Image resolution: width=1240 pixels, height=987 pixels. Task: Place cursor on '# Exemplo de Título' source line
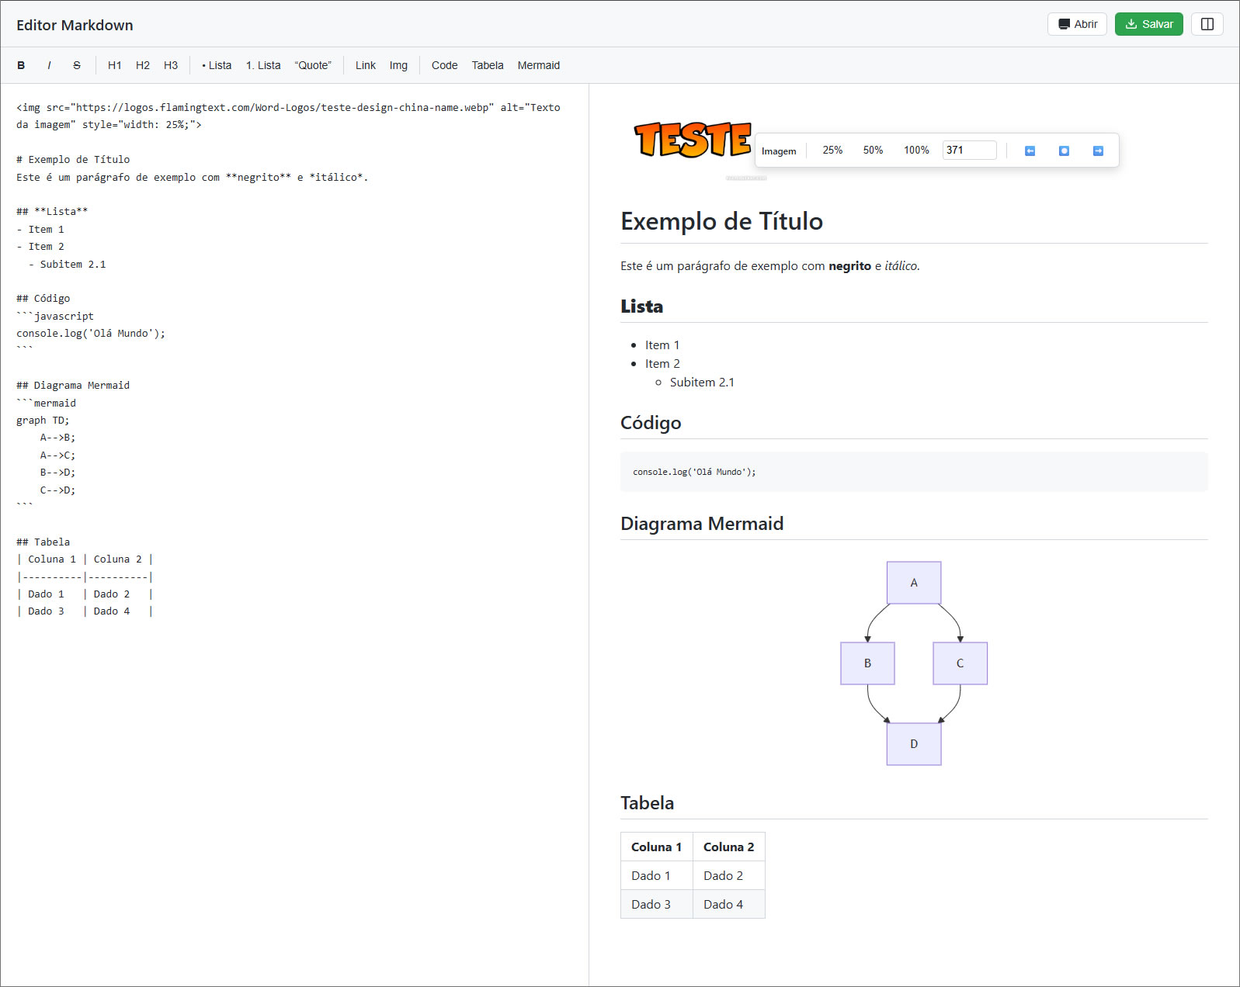[x=73, y=160]
